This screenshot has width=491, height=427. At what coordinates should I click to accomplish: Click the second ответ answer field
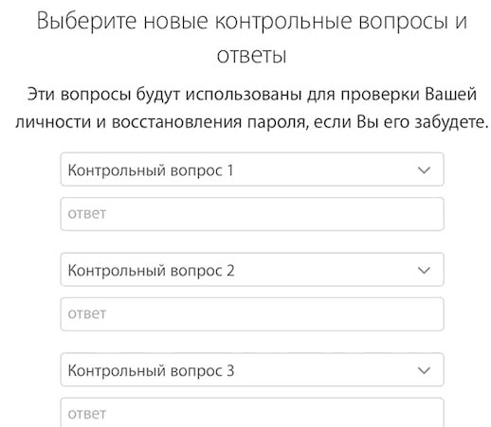[252, 314]
